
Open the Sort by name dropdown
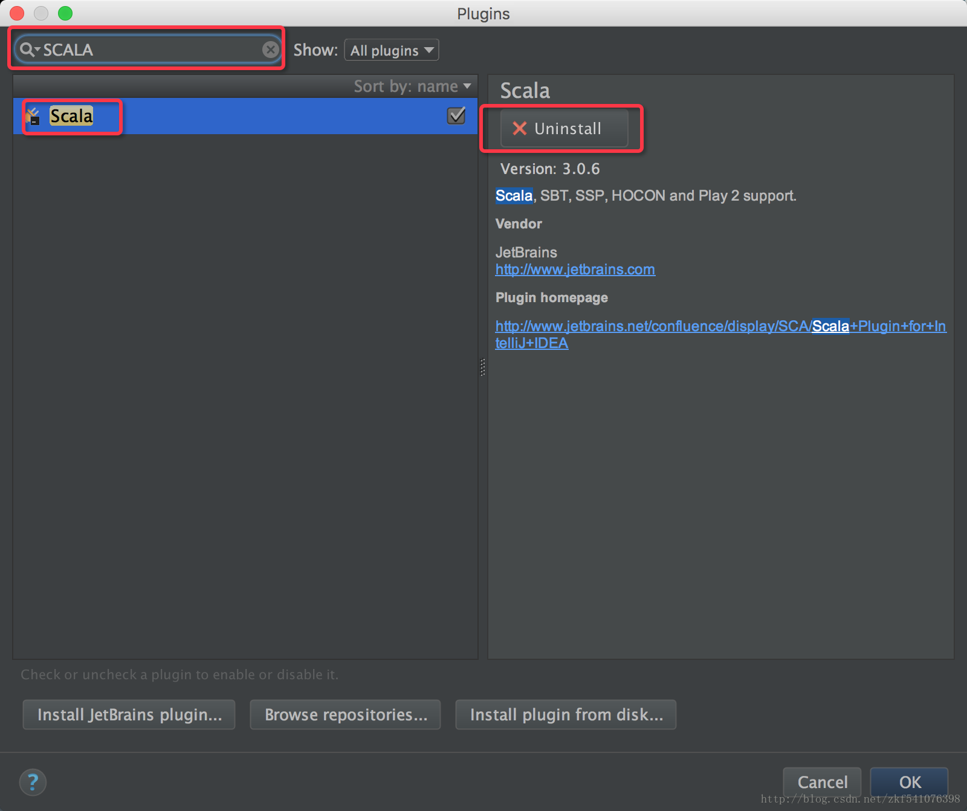click(412, 86)
